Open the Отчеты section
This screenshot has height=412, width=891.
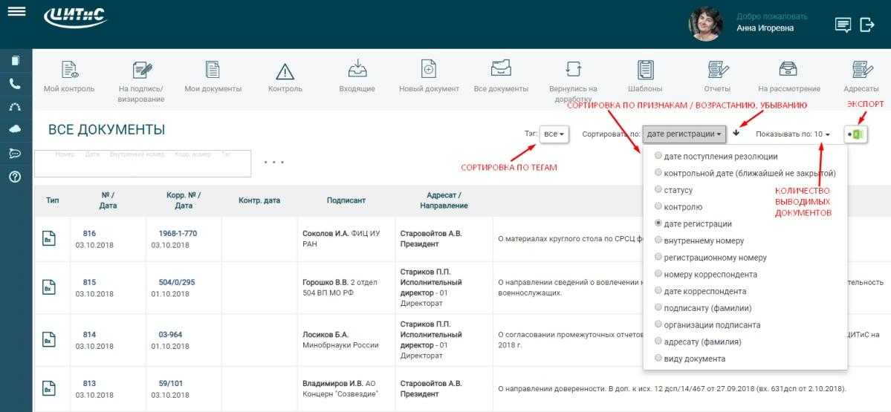(717, 71)
